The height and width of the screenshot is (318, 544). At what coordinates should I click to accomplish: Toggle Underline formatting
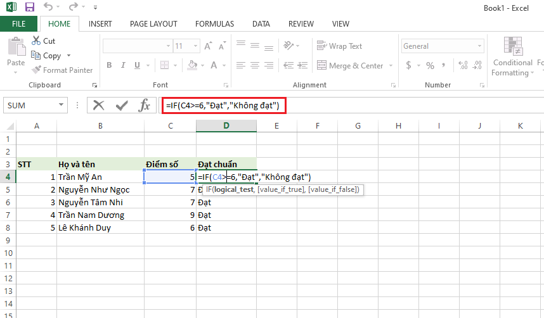pos(137,65)
